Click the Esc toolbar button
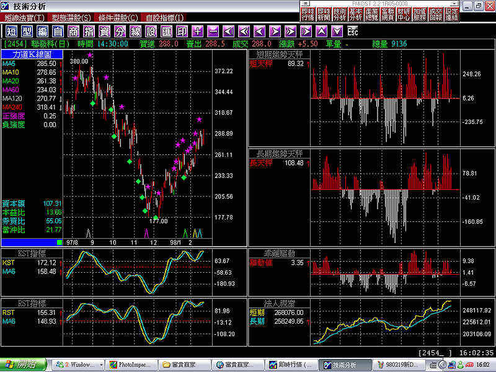 352,32
